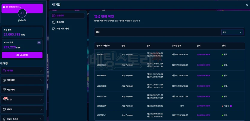Viewport: 250px width, 121px height.
Task: Select reference ID 639288998
Action: (x=101, y=76)
